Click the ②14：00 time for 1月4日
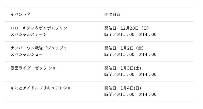This screenshot has width=203, height=109. coord(147,94)
